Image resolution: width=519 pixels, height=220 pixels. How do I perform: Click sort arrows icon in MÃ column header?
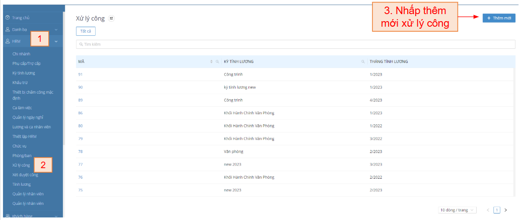(x=212, y=61)
